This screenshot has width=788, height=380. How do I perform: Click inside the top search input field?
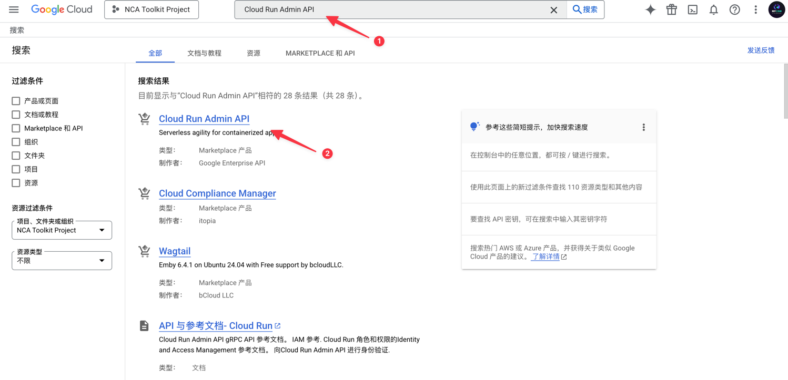coord(389,9)
